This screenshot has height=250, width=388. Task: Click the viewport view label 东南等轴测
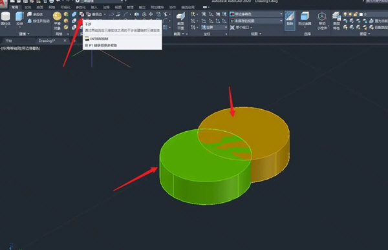[x=10, y=48]
